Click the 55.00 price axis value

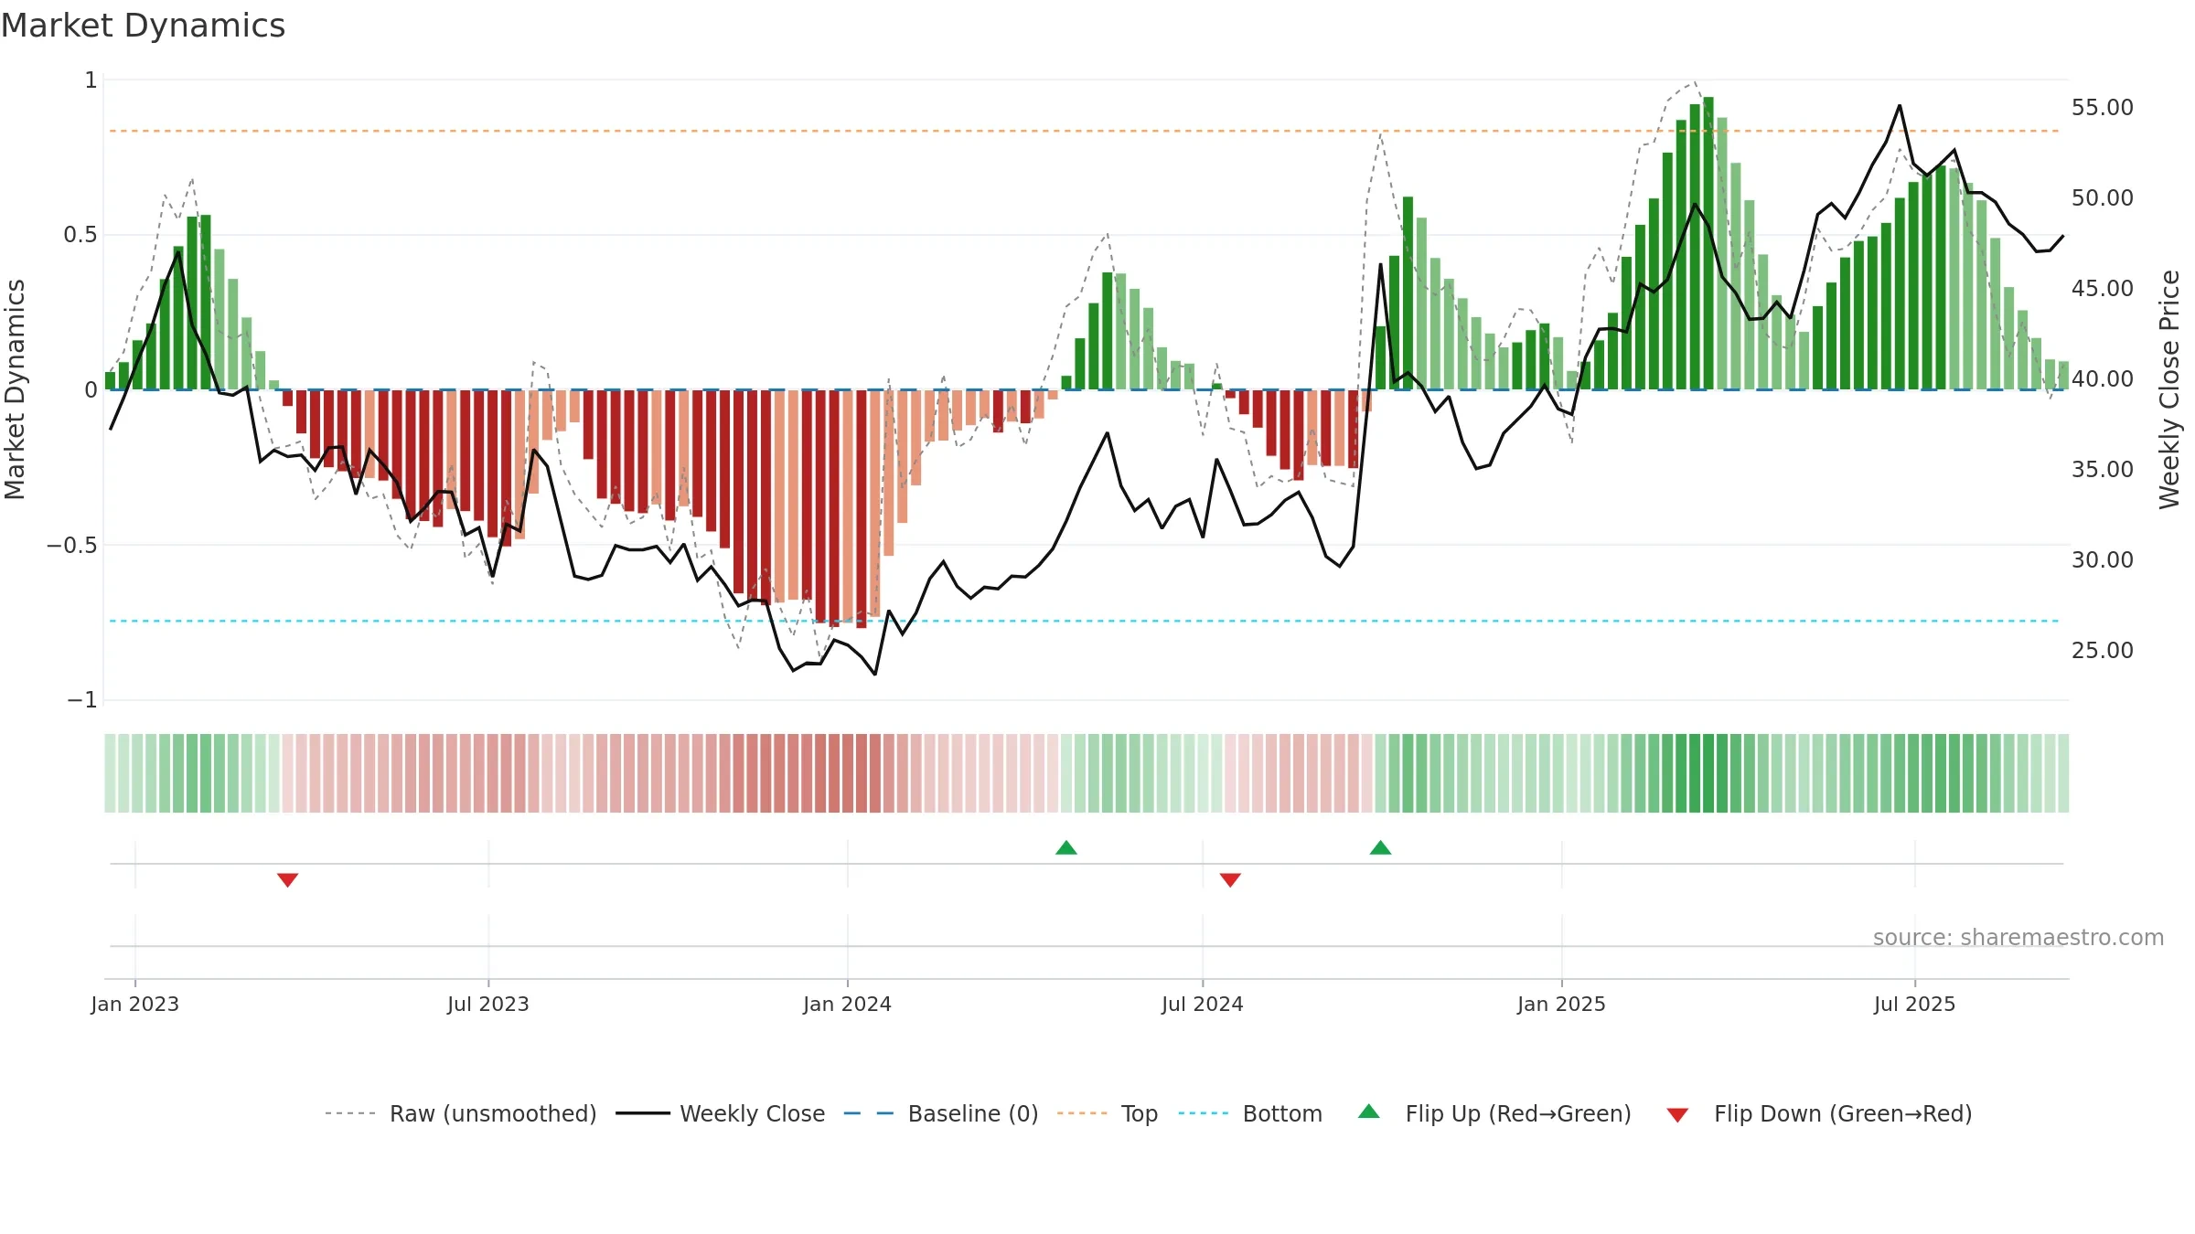coord(2102,108)
